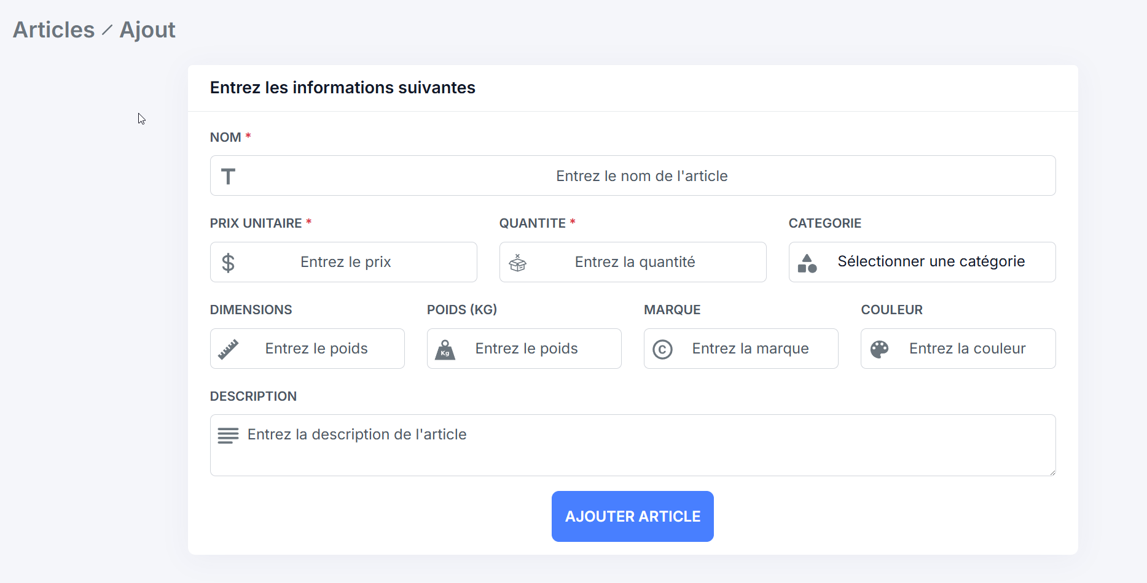Focus the 'Entrez le nom de l'article' field
Image resolution: width=1147 pixels, height=583 pixels.
[633, 176]
